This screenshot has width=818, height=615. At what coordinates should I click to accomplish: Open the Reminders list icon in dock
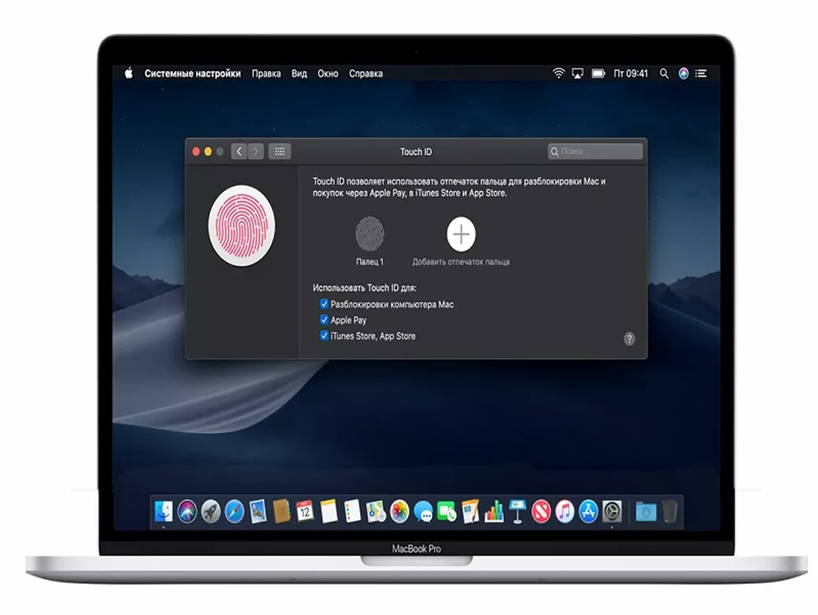(x=352, y=511)
